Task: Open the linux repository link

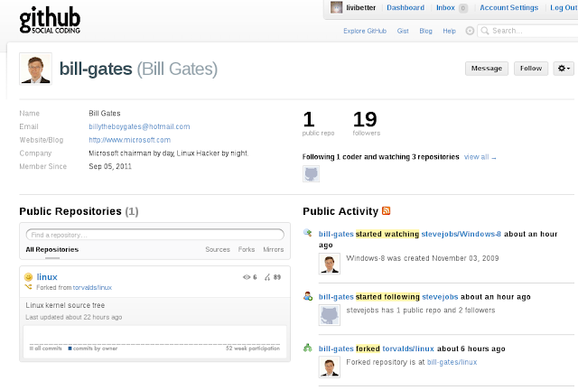Action: [x=47, y=277]
